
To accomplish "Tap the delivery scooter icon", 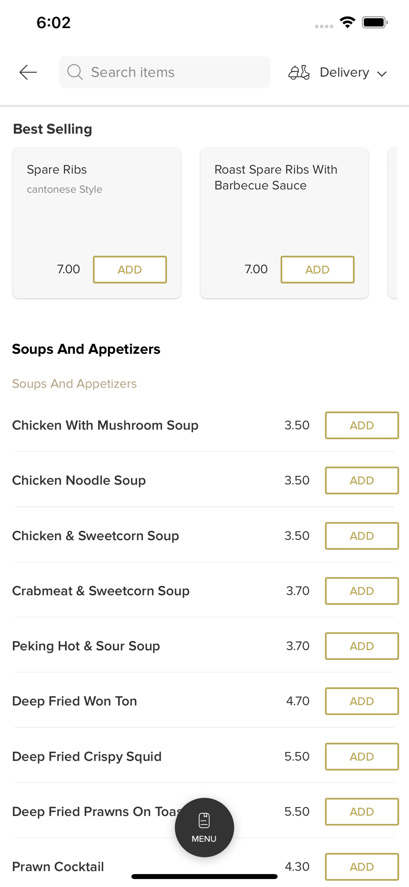I will (299, 72).
